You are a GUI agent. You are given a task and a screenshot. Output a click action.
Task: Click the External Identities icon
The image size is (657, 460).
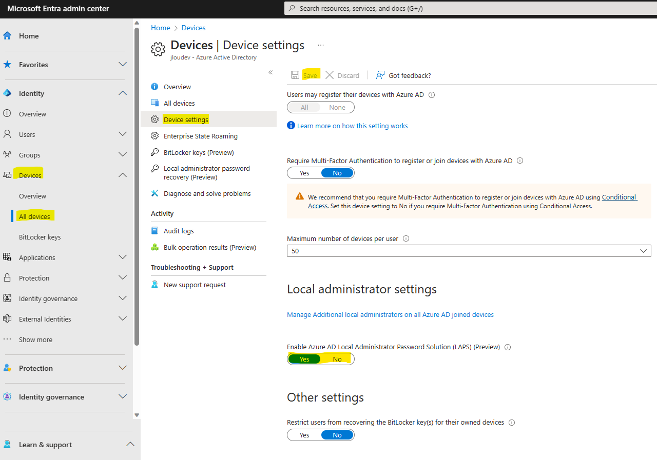[7, 319]
